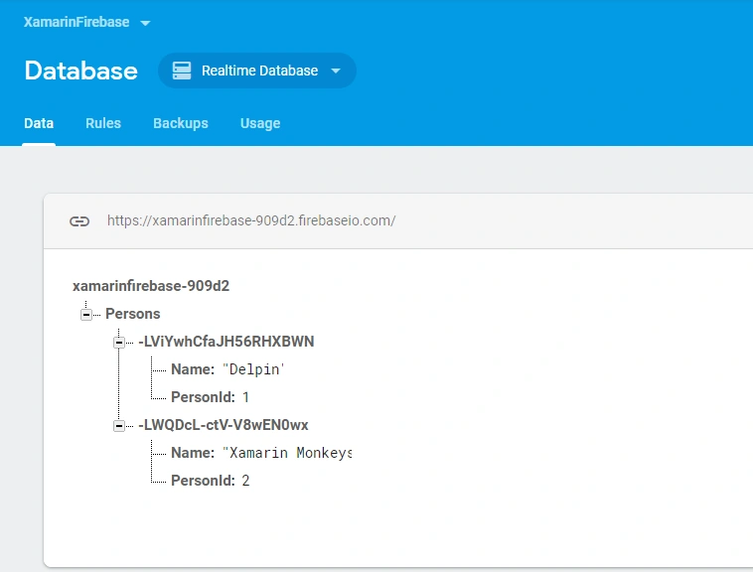Select root node xamarinfirebase-909d2
Viewport: 753px width, 572px height.
pyautogui.click(x=151, y=286)
